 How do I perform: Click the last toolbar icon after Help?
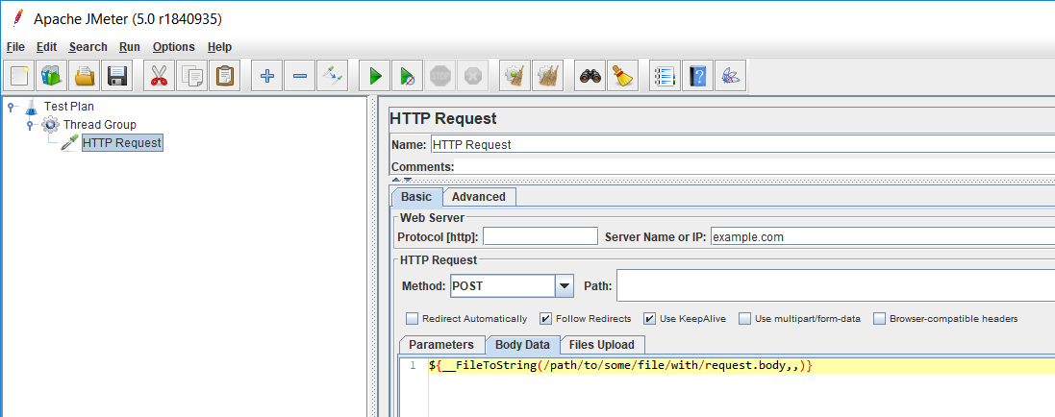click(731, 75)
